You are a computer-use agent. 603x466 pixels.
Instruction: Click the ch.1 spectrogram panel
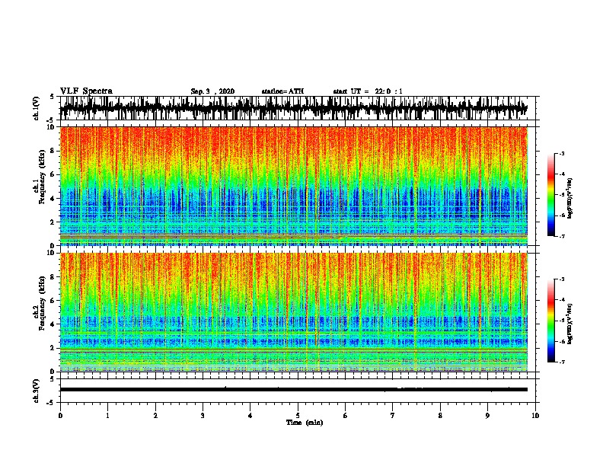tap(294, 186)
